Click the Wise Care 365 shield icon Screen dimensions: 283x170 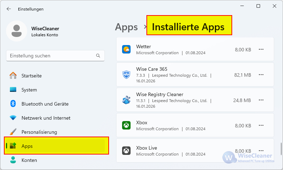126,75
